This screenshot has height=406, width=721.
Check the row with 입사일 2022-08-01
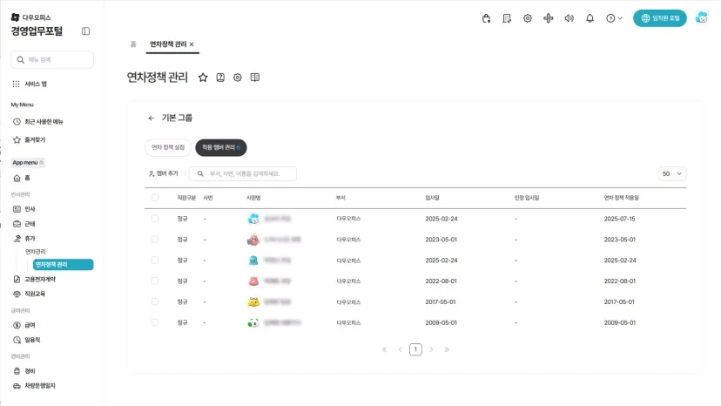pos(155,281)
